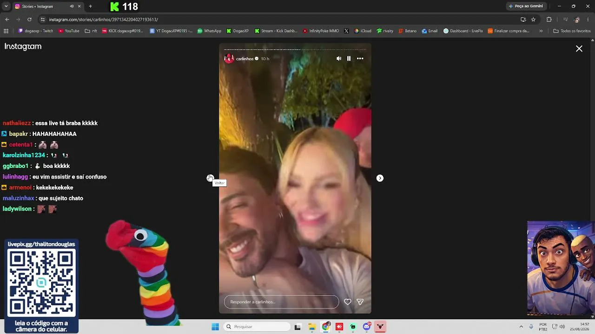The height and width of the screenshot is (334, 595).
Task: Open the 'KICK dogaoxp#019...' bookmark
Action: (122, 31)
